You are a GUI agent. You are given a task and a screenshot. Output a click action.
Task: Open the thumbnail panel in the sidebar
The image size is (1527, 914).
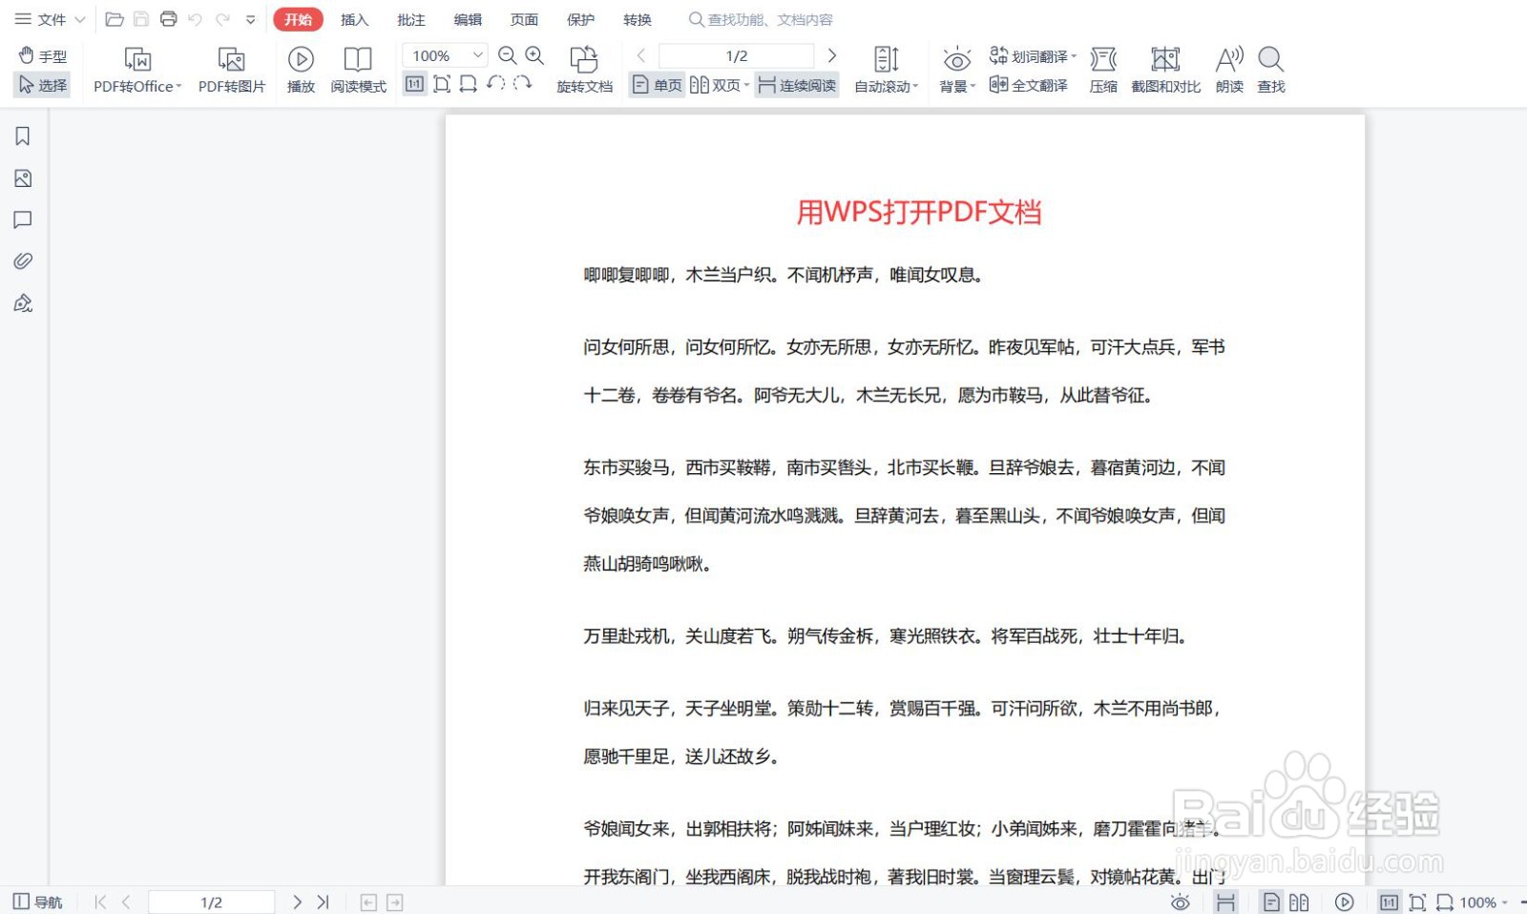(23, 178)
